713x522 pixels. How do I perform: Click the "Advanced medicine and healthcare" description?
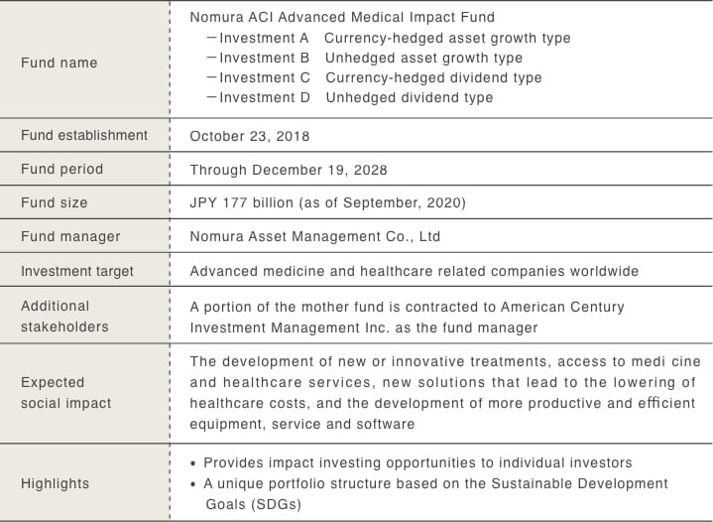414,271
